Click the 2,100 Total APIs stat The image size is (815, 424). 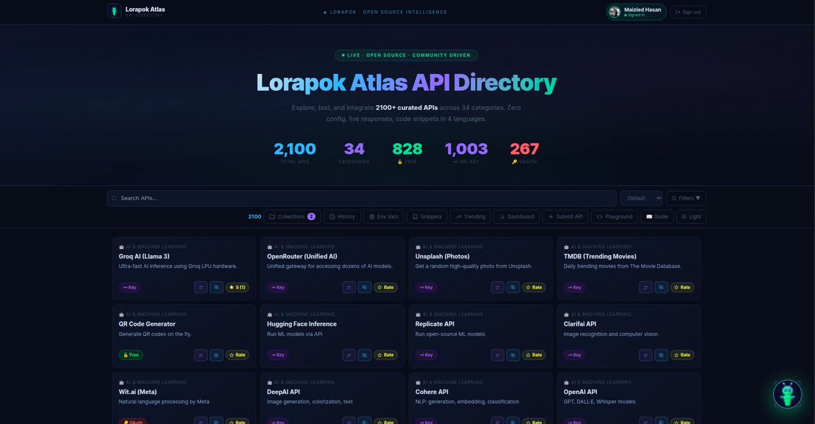(295, 153)
